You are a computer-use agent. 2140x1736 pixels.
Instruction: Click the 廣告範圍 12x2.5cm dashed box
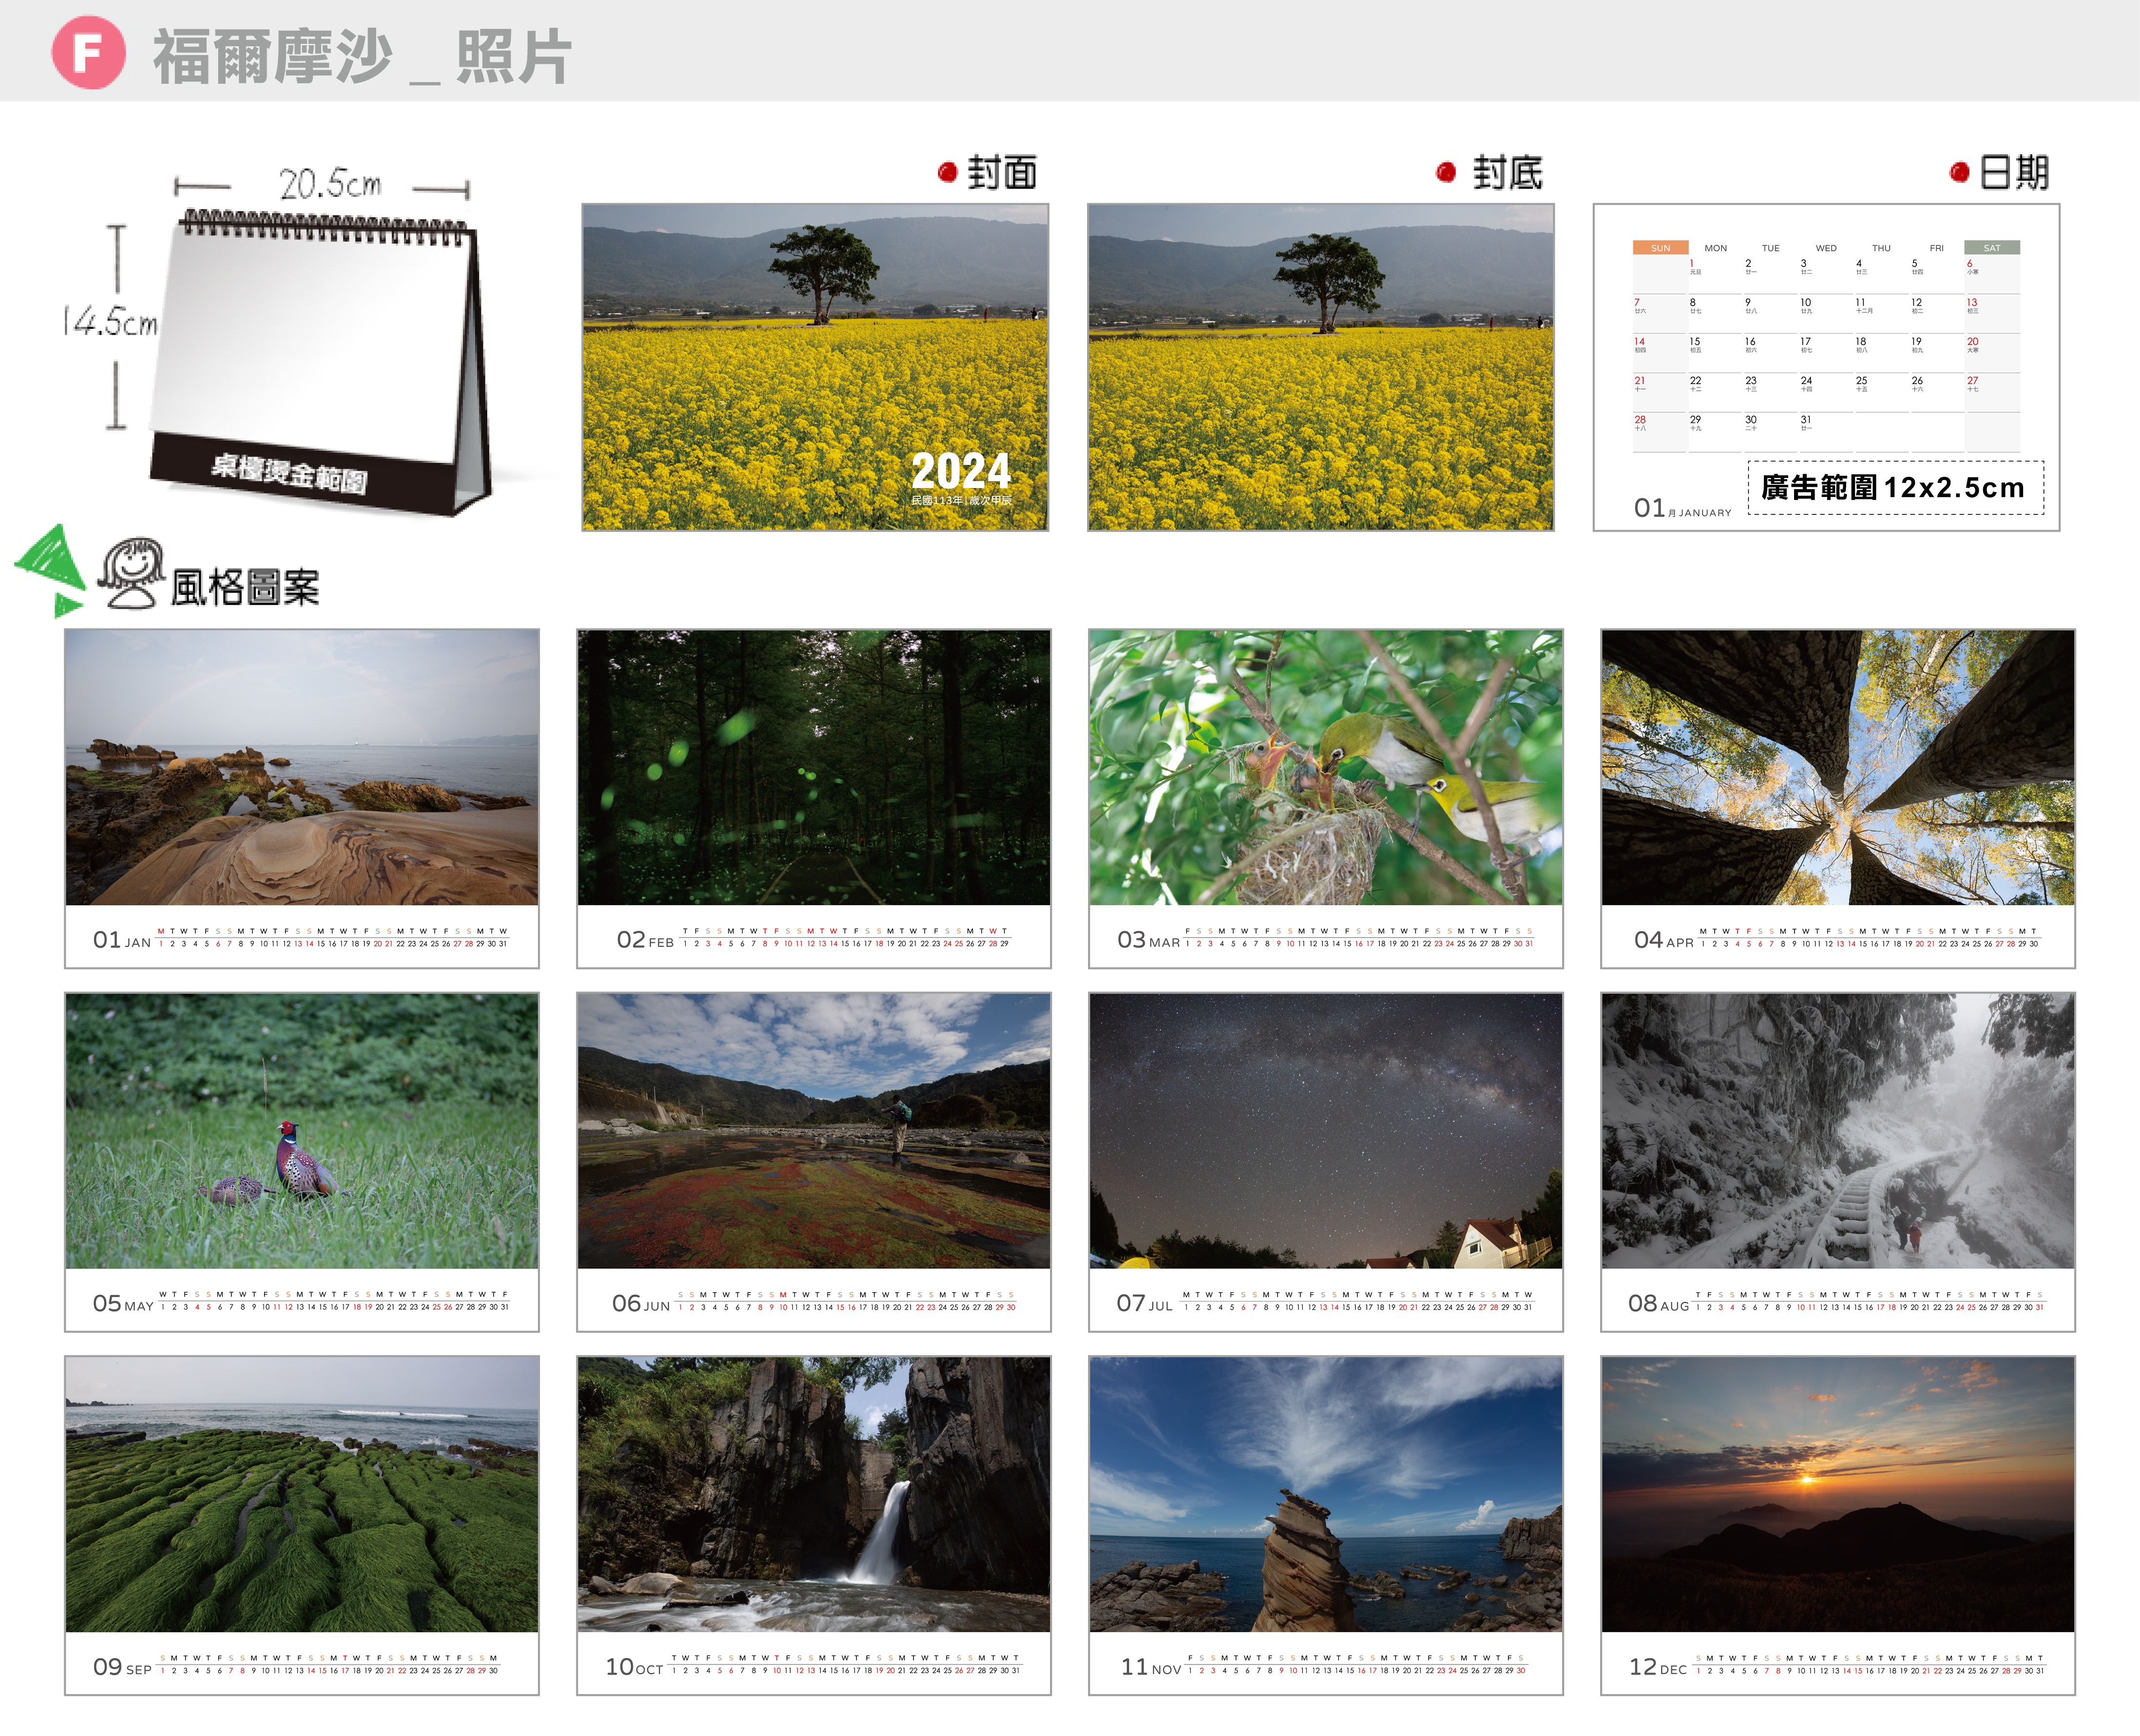[x=1895, y=487]
